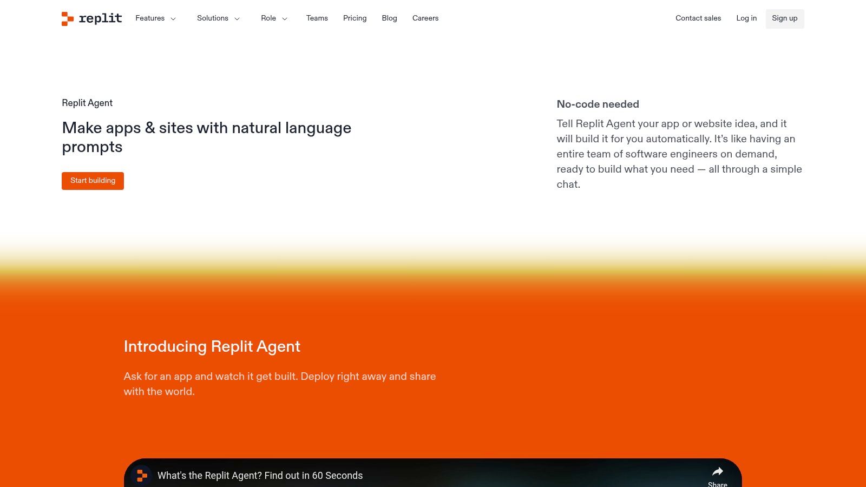Open the Careers page

425,18
